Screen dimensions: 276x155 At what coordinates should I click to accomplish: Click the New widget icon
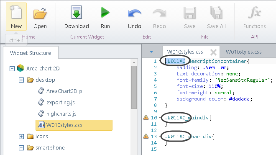(16, 17)
